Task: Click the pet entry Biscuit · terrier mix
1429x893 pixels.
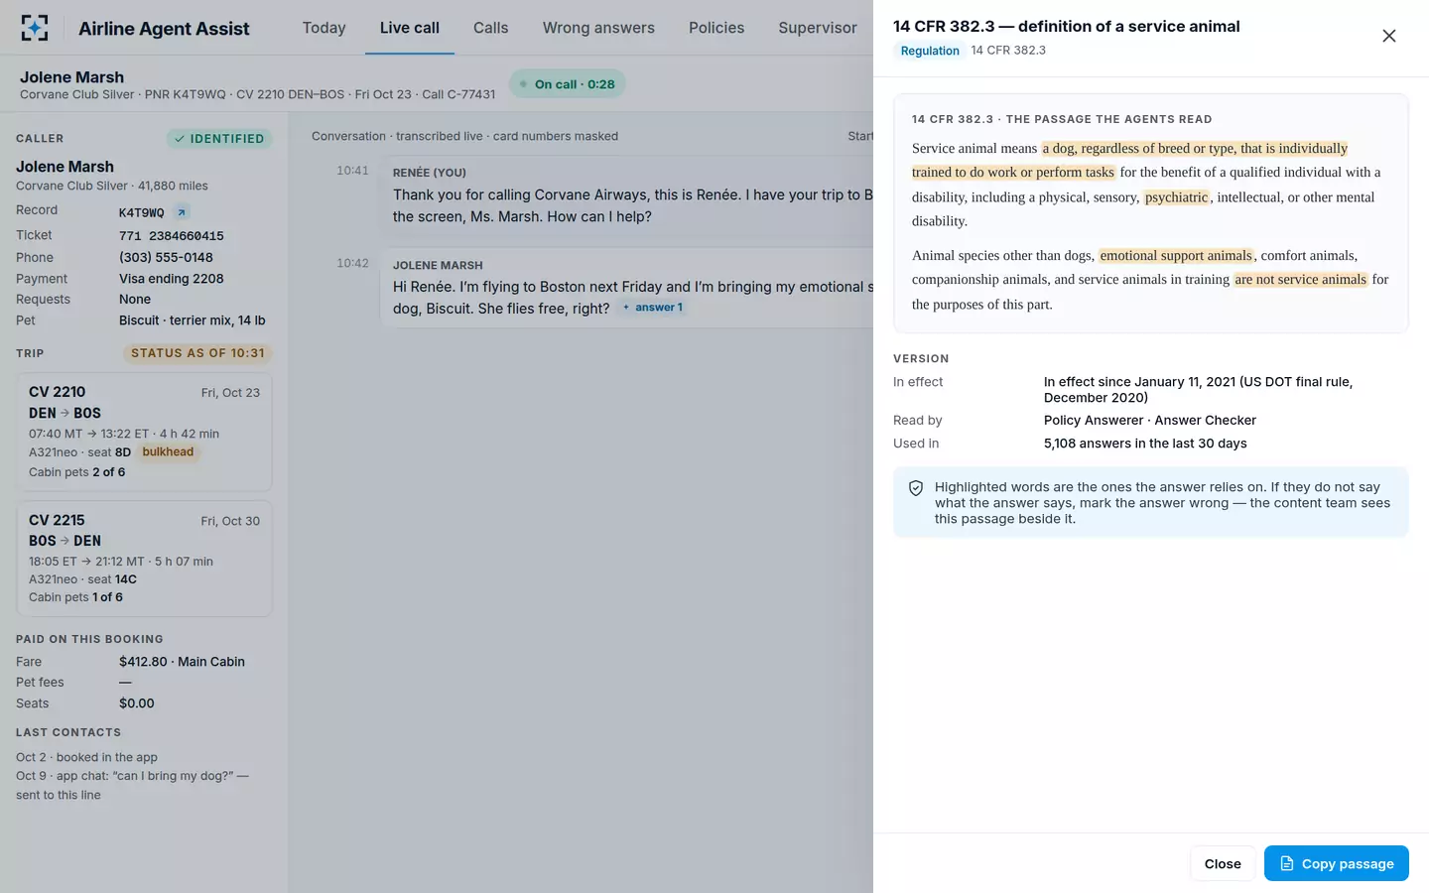Action: 193,320
